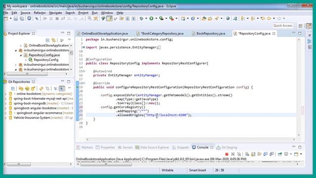
Task: Click the Quick Access search field
Action: [x=283, y=26]
